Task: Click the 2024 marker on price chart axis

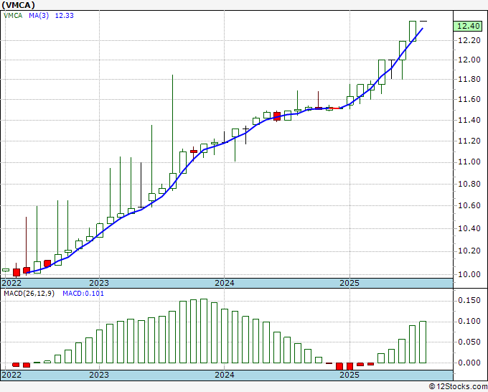Action: click(x=224, y=283)
